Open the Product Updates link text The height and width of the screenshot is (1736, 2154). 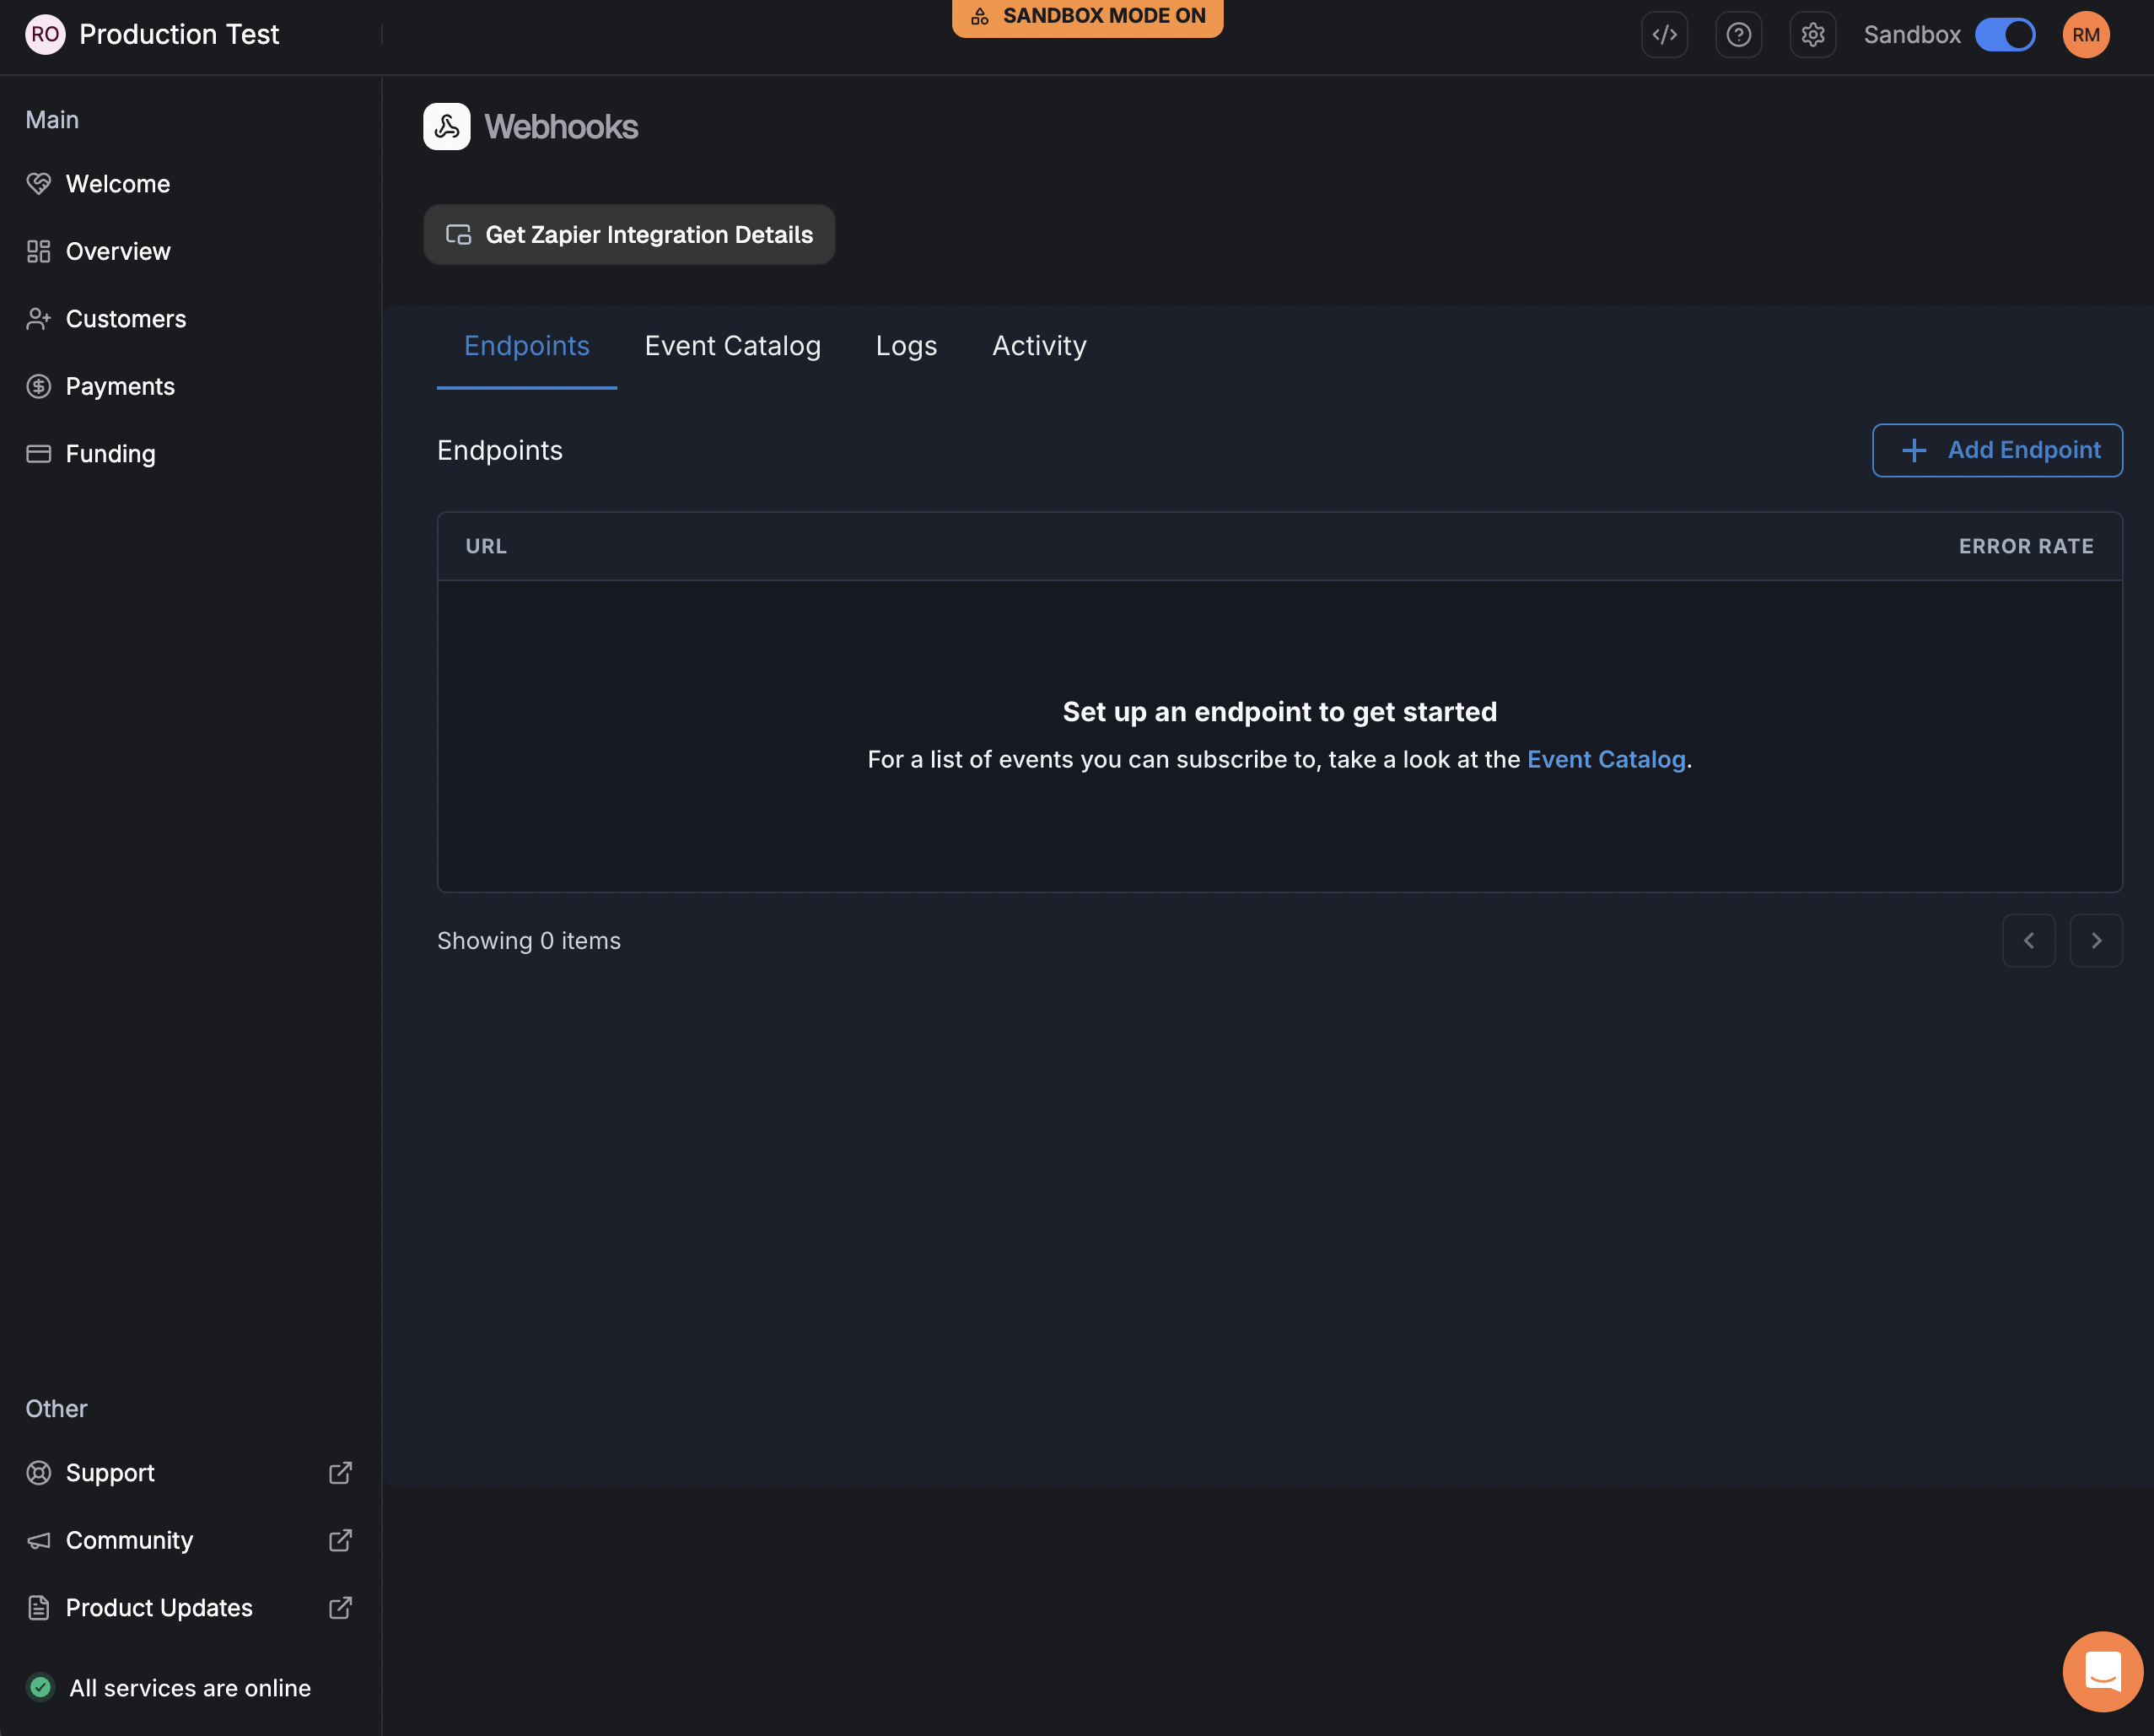pyautogui.click(x=159, y=1608)
